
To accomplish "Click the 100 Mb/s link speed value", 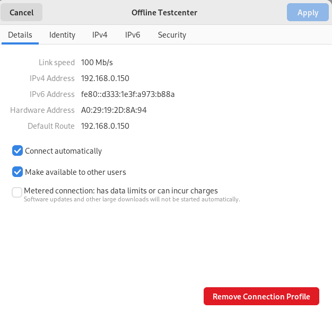I will (x=97, y=63).
